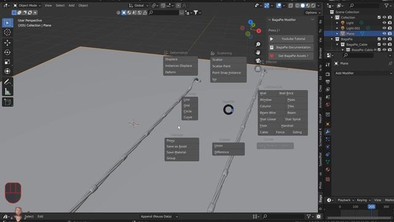Screen dimensions: 394x222
Task: Open Append (Reuse Data) import dropdown
Action: [x=159, y=216]
